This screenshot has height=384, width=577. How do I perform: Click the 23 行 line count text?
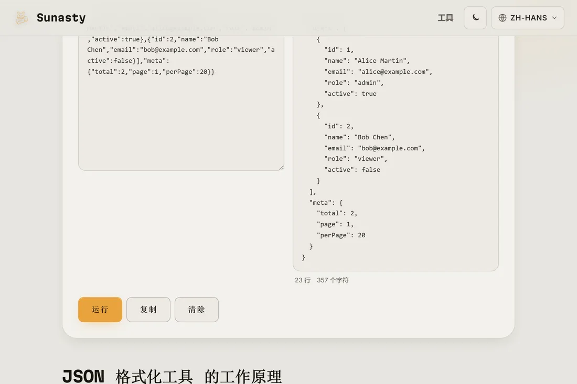pos(303,280)
